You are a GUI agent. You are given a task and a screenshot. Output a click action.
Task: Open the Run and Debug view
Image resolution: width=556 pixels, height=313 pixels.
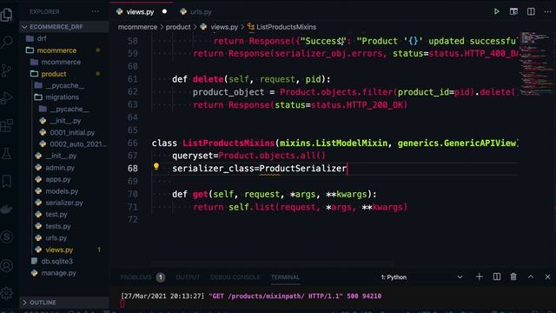(x=6, y=98)
